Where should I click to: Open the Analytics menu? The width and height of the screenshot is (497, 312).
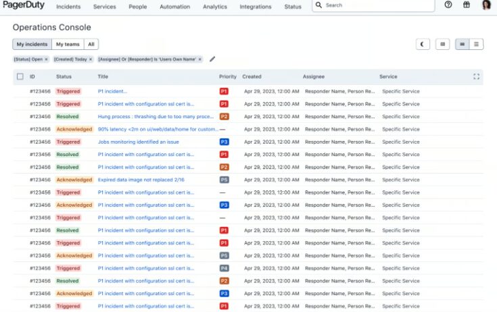[215, 7]
